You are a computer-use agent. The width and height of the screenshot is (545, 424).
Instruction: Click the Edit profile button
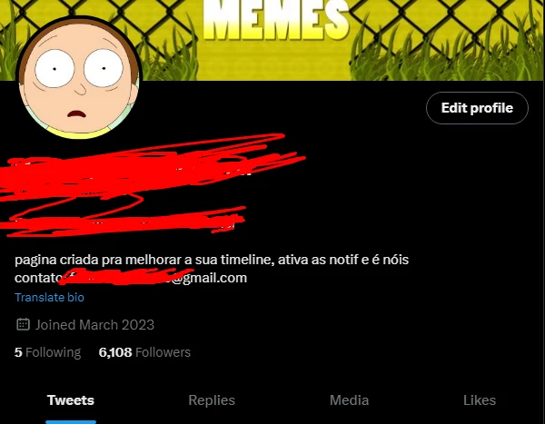tap(477, 108)
